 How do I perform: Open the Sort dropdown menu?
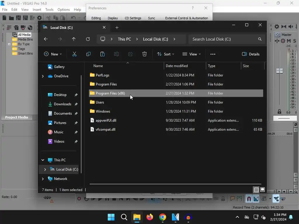[x=165, y=54]
